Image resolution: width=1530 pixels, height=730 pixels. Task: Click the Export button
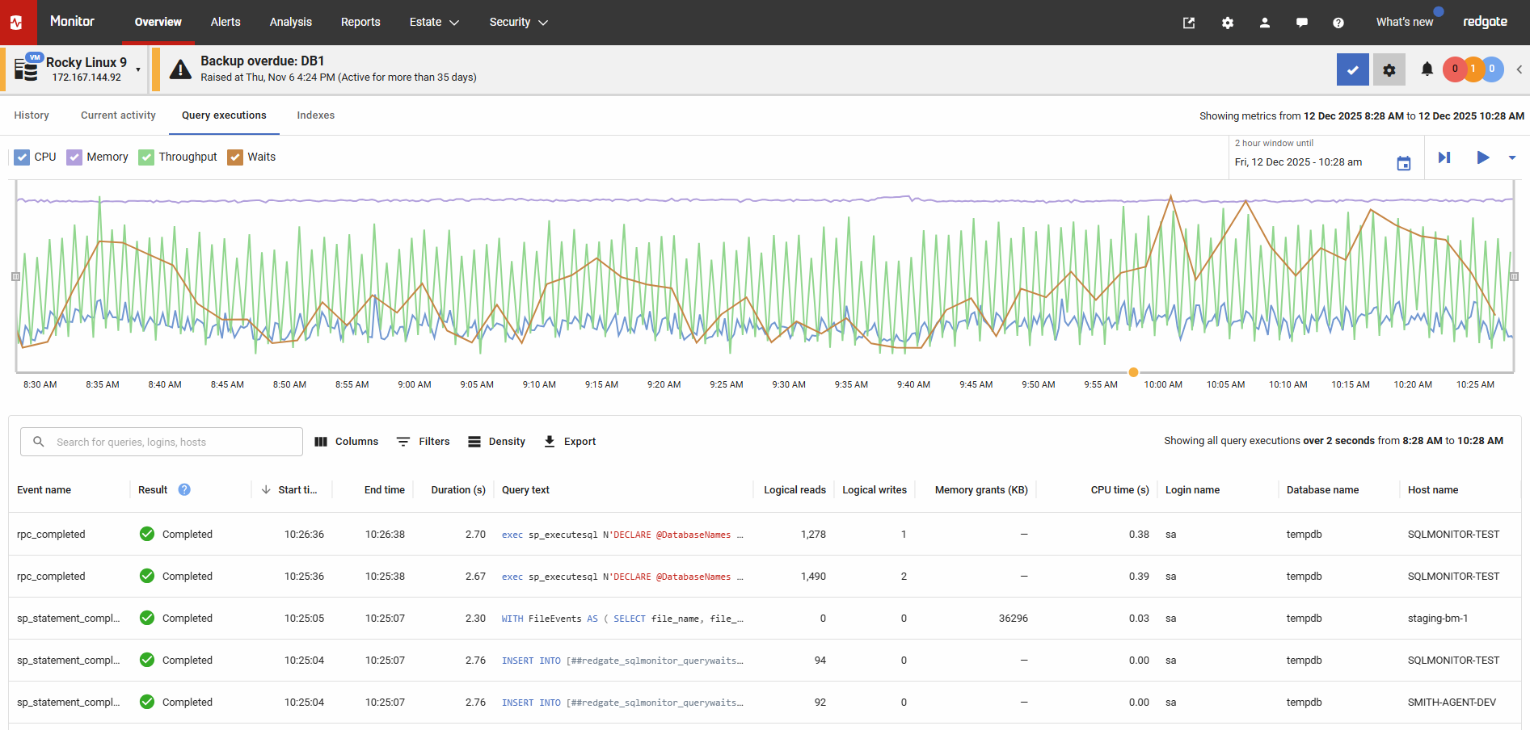570,442
